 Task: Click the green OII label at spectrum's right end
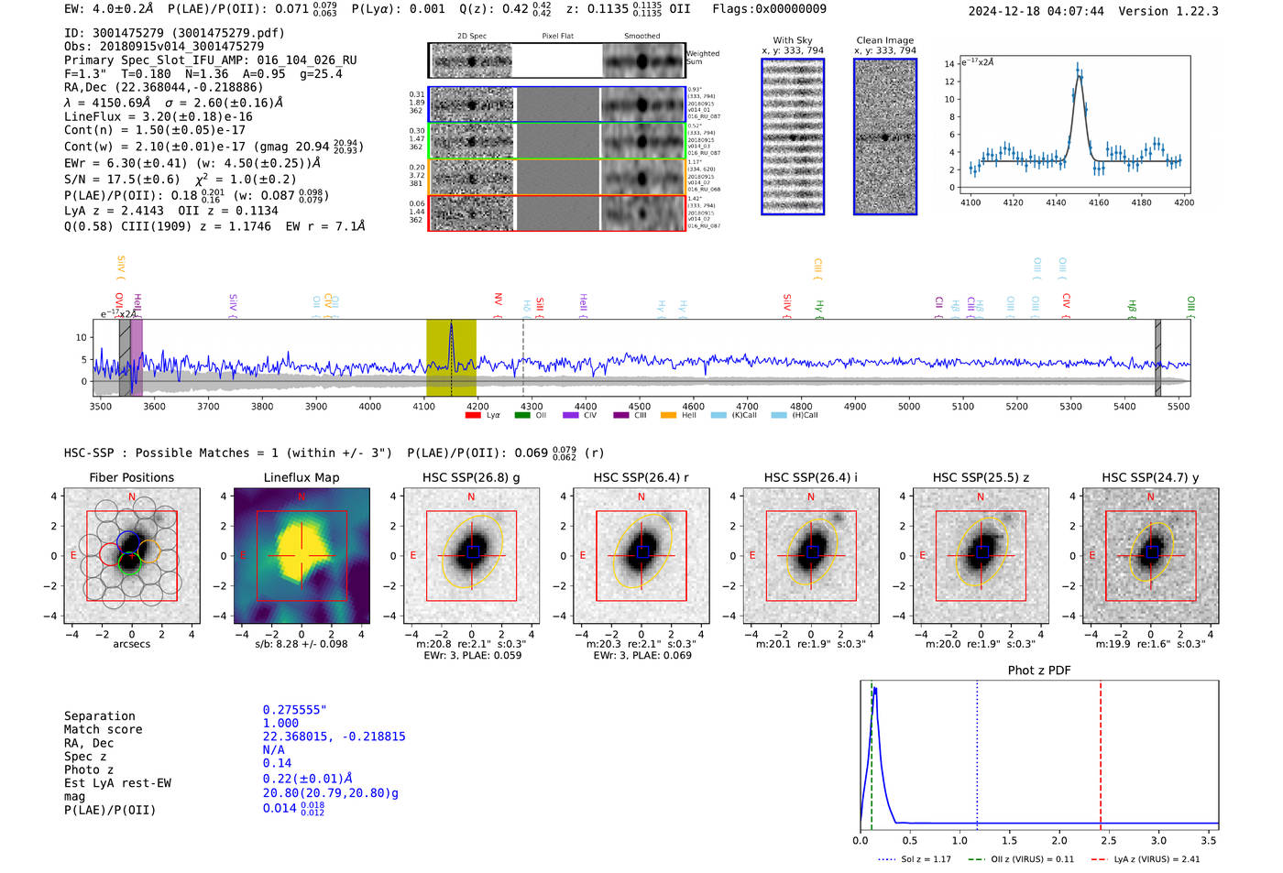click(x=1190, y=305)
